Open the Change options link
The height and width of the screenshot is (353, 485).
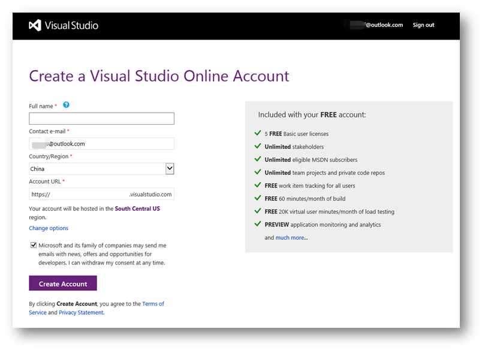49,228
